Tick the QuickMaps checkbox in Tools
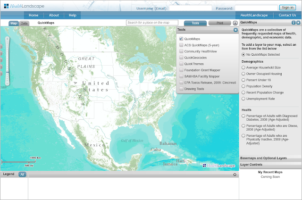The width and height of the screenshot is (302, 200). pyautogui.click(x=181, y=39)
